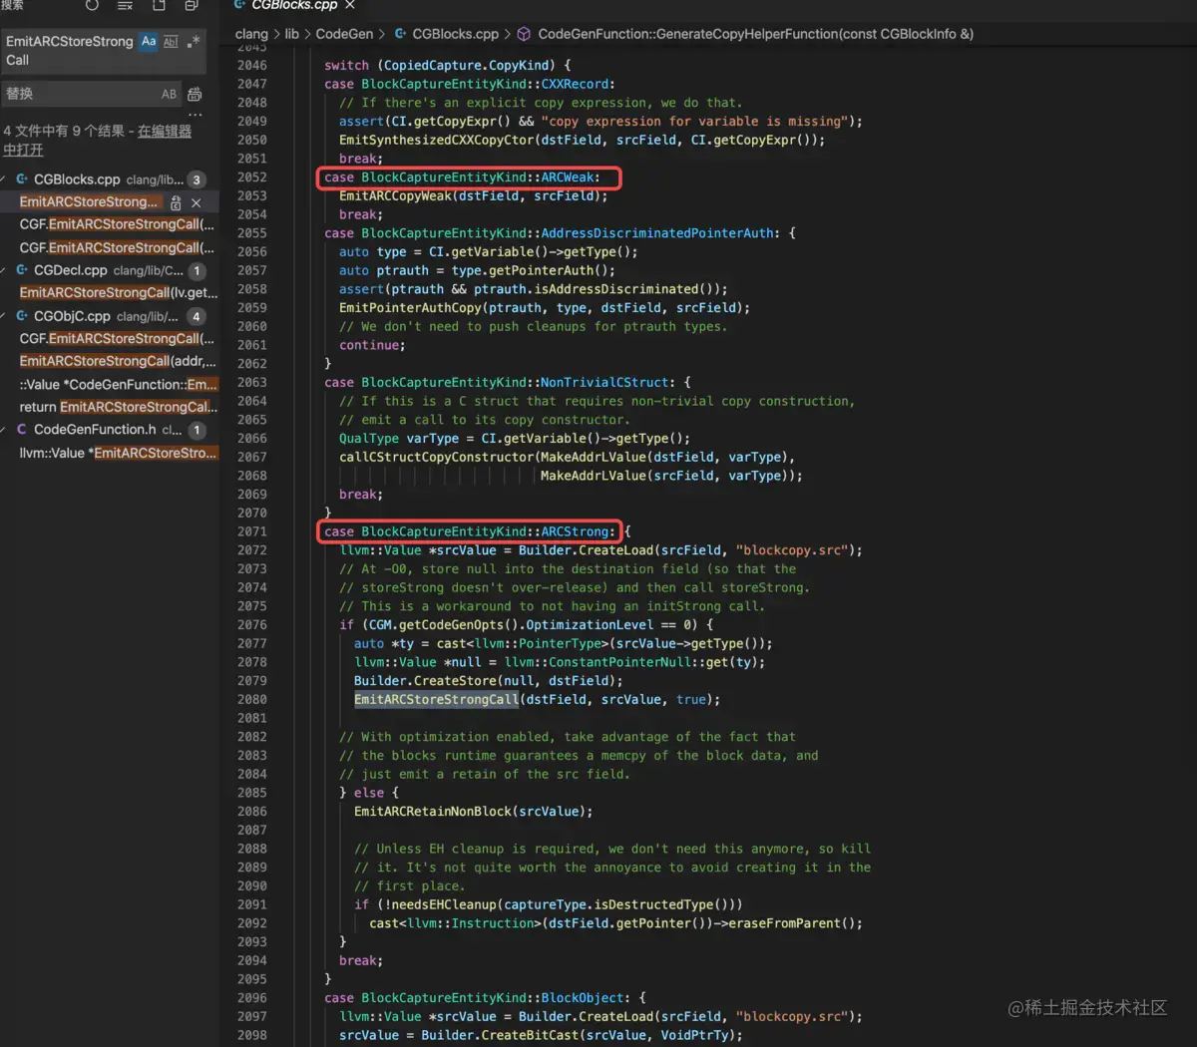Viewport: 1197px width, 1047px height.
Task: Click 'callCStructCopyConstructor' in code
Action: (x=436, y=457)
